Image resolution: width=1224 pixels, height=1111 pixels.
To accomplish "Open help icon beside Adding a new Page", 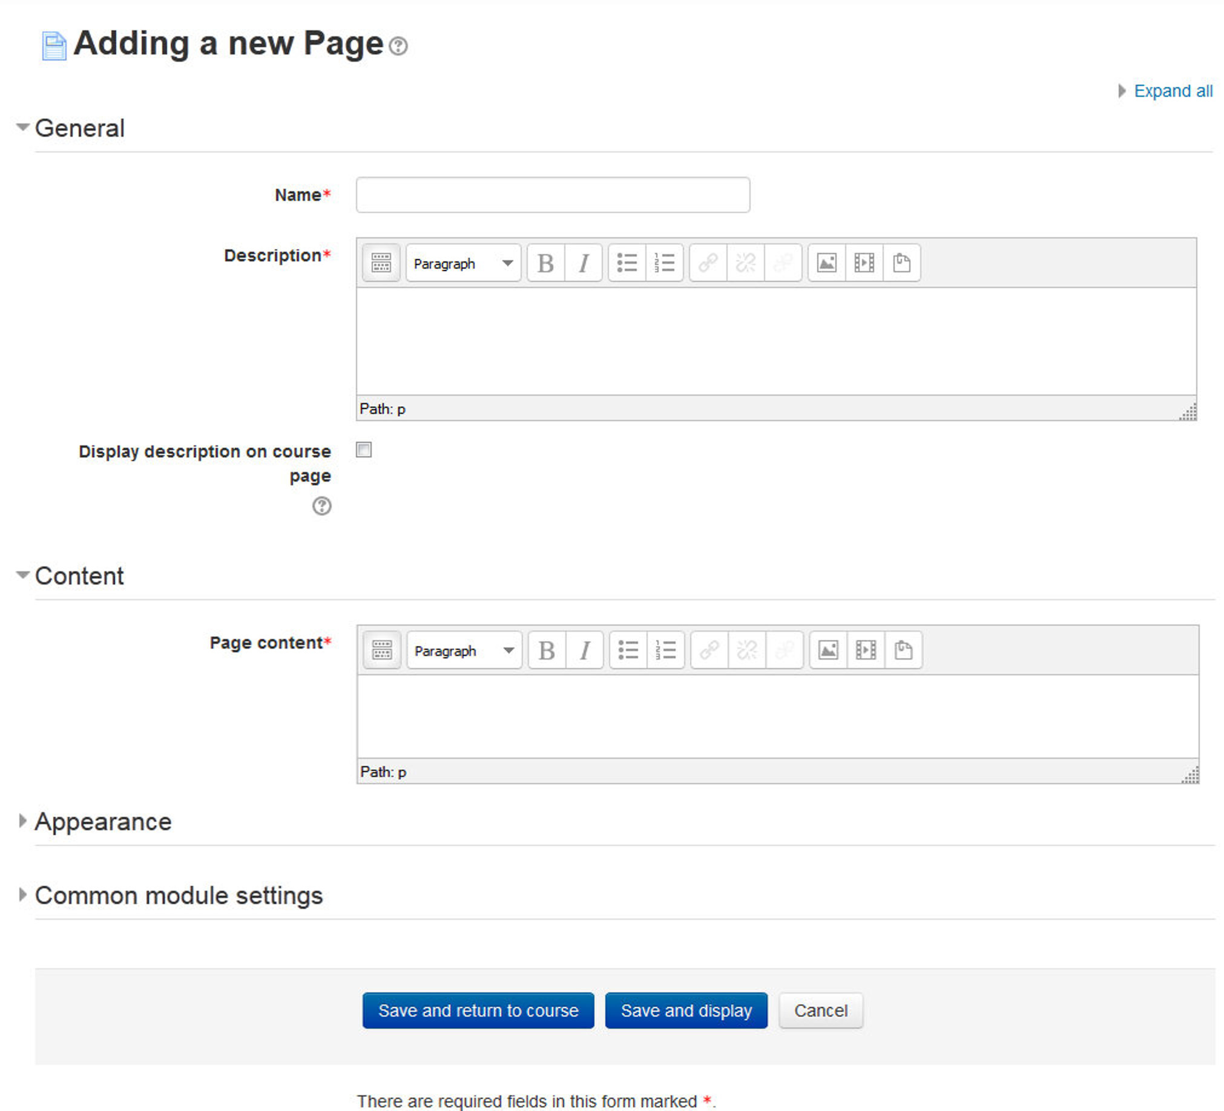I will pos(398,45).
